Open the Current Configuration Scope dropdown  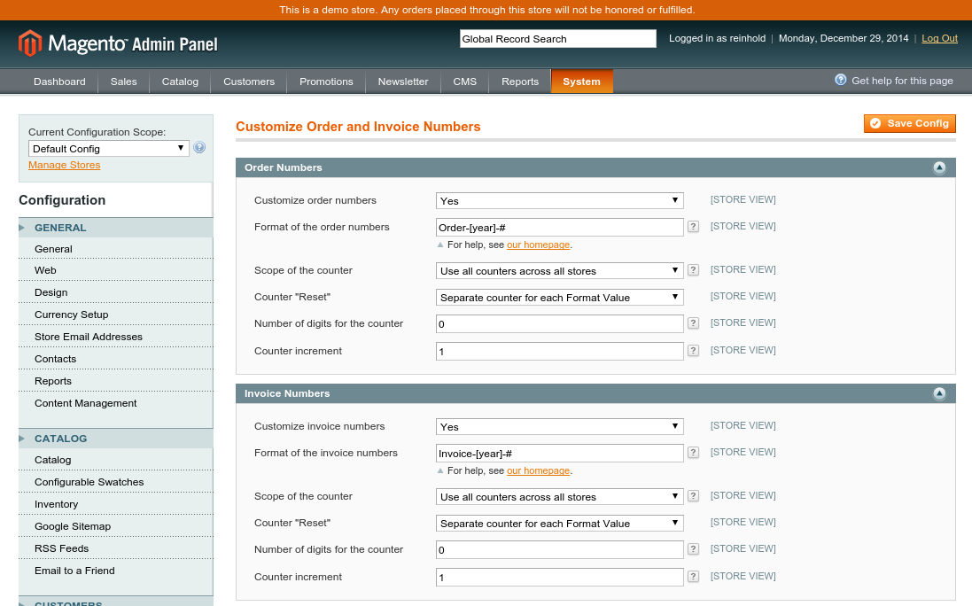(x=108, y=149)
